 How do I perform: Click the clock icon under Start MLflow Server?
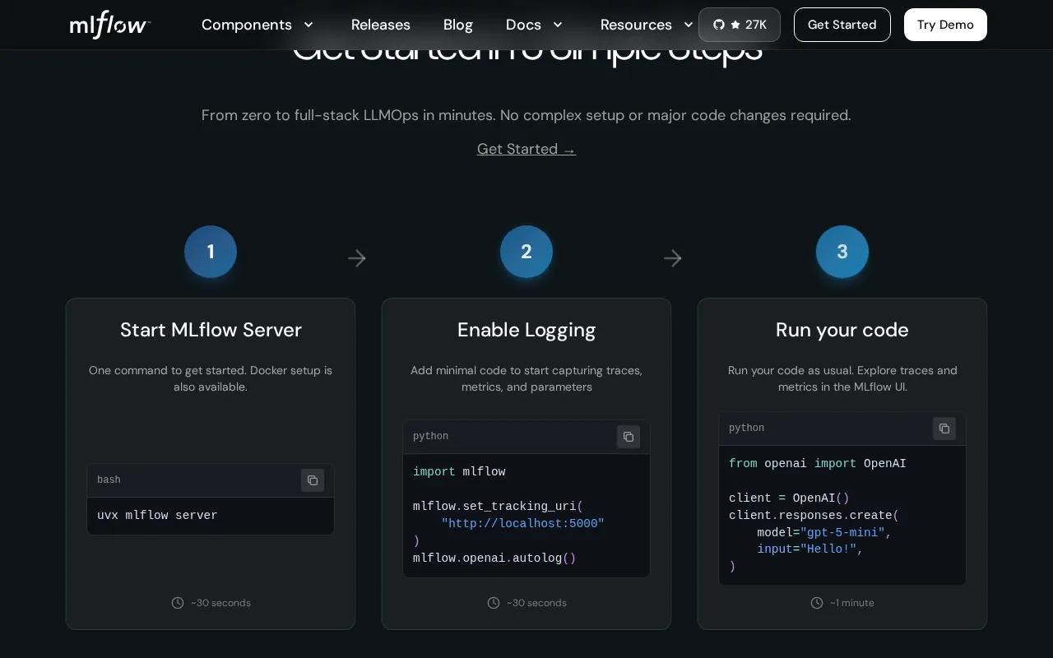point(178,603)
